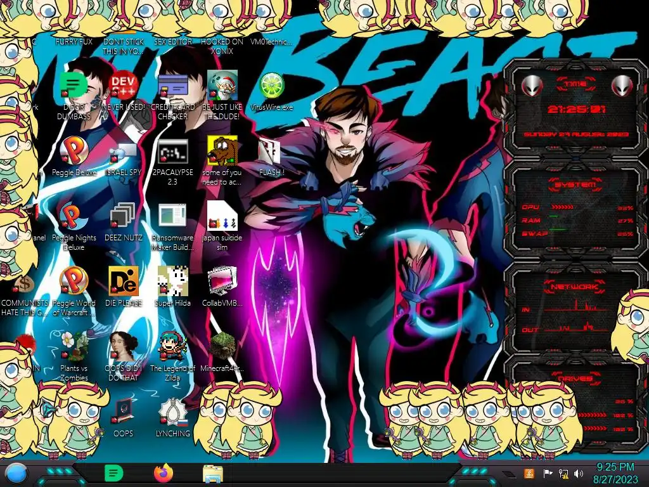
Task: Open the Action Center flag tray icon
Action: tap(547, 473)
